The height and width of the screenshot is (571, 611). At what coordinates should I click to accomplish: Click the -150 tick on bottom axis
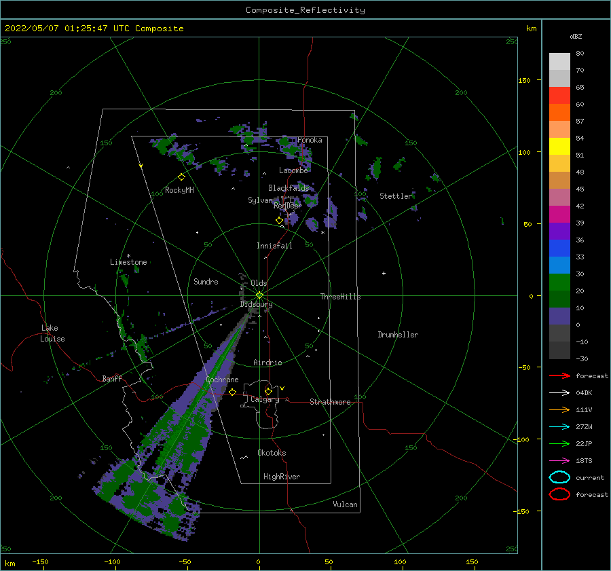40,561
